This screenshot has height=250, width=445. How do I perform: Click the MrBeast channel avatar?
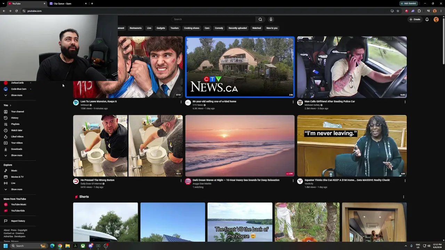tap(76, 102)
